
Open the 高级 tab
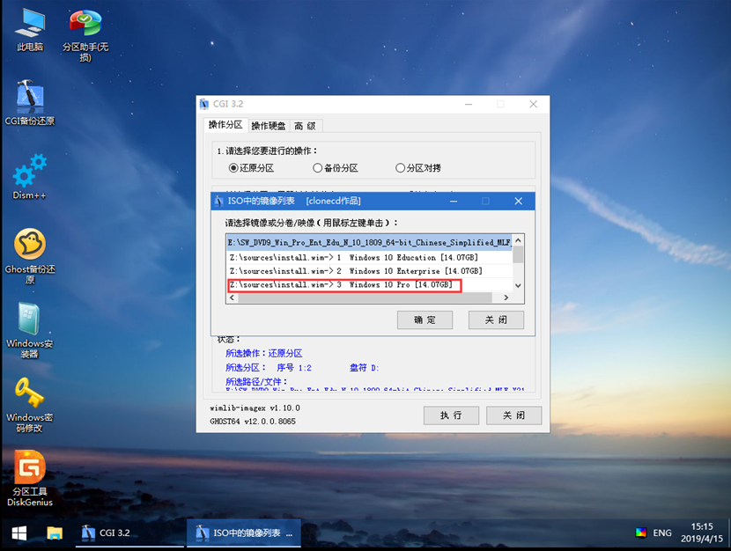(x=305, y=126)
